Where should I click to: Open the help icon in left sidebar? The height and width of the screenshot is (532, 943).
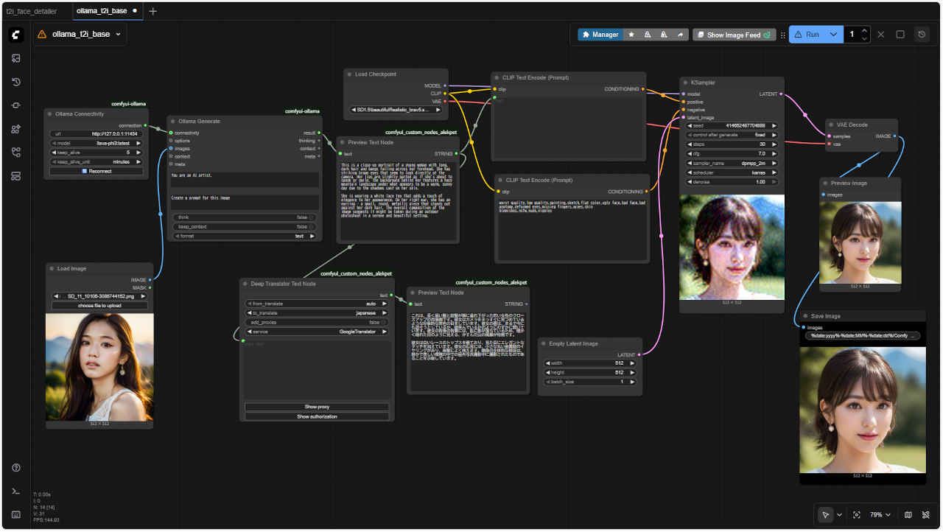coord(16,468)
